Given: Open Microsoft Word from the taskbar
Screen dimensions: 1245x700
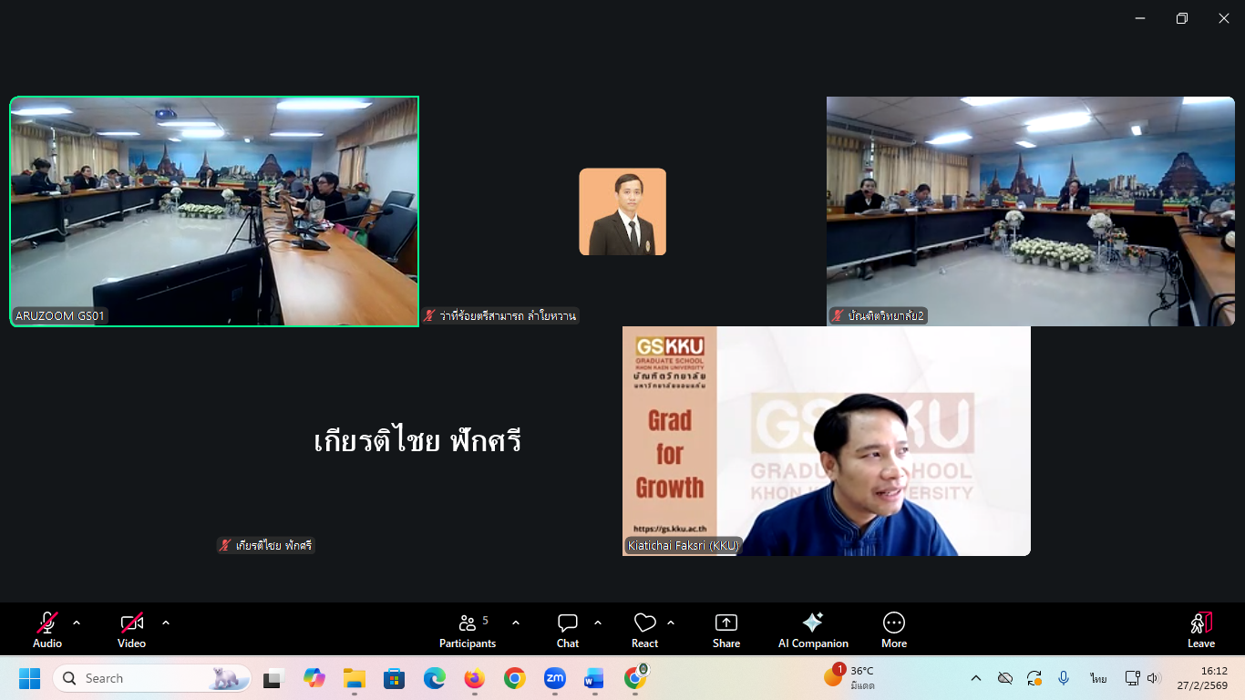Looking at the screenshot, I should pyautogui.click(x=593, y=678).
